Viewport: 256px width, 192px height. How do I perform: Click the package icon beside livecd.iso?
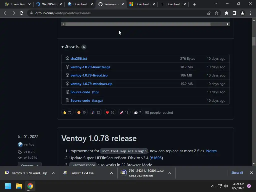point(67,75)
